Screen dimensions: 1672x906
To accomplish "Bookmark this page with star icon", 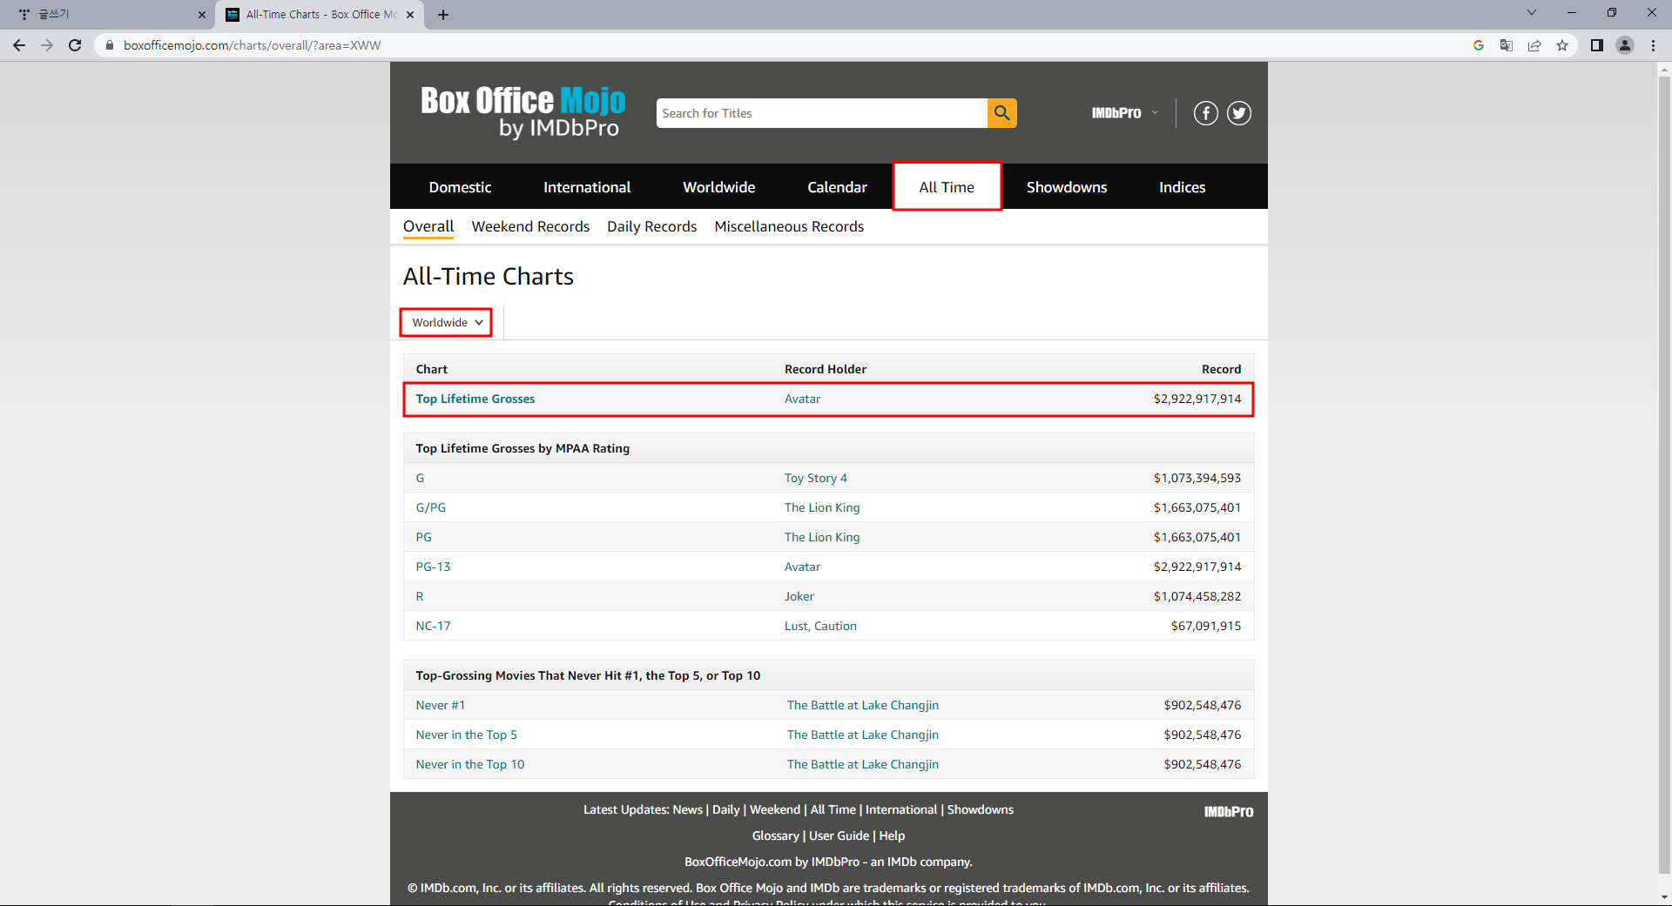I will [x=1562, y=45].
